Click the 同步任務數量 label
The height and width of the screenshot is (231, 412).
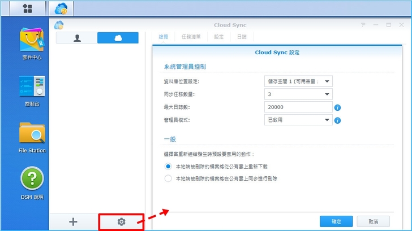179,94
